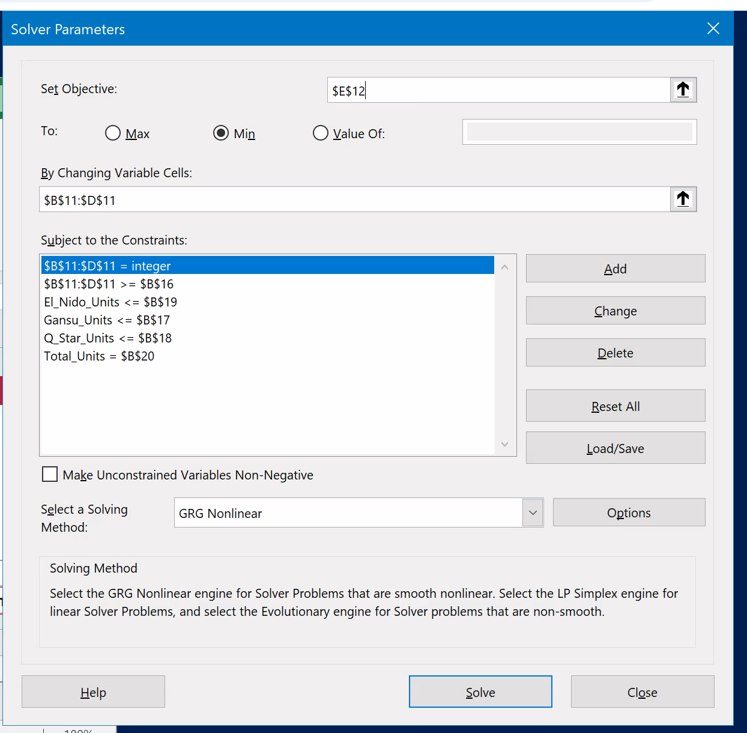Viewport: 747px width, 733px height.
Task: Collapse the Changing Variable Cells range selector
Action: click(683, 199)
